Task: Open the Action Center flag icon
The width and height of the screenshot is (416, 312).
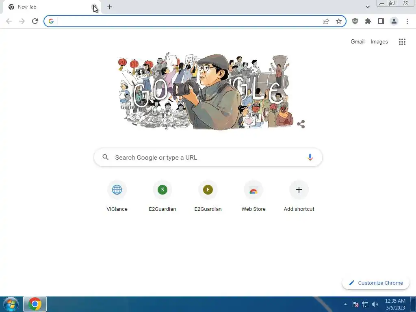Action: [355, 304]
